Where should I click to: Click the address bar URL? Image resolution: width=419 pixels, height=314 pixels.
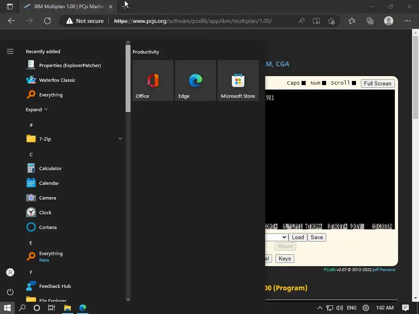point(193,21)
